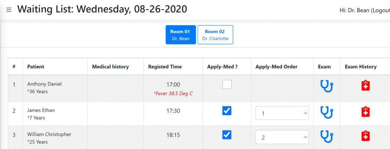Uncheck Apply-Med for James Ethan
The width and height of the screenshot is (390, 149).
coord(227,111)
